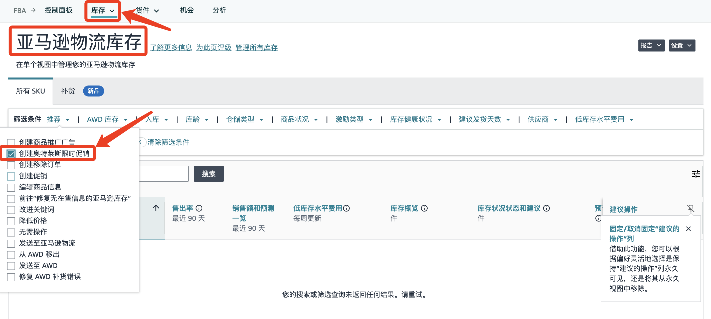Open 机会 in top navigation
The height and width of the screenshot is (319, 711).
[x=187, y=10]
